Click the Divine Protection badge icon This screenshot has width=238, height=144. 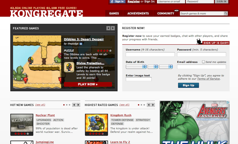pyautogui.click(x=69, y=67)
